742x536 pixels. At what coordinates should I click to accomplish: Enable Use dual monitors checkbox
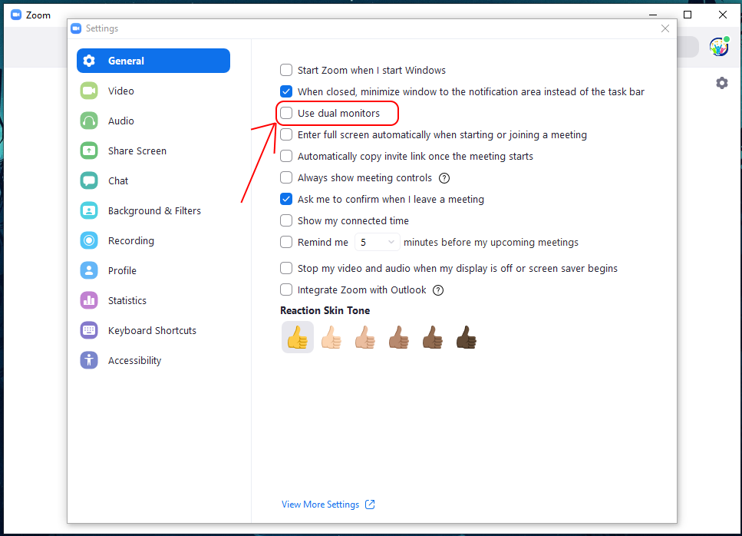pos(286,113)
